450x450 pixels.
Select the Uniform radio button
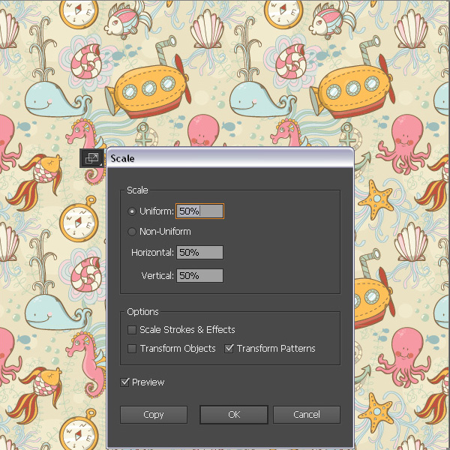[x=133, y=211]
